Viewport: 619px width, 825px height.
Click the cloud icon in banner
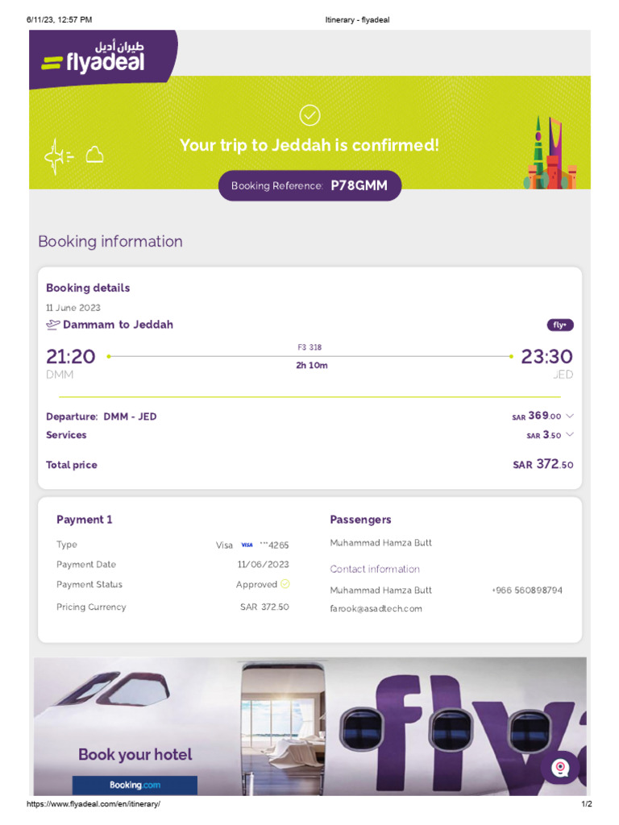95,154
